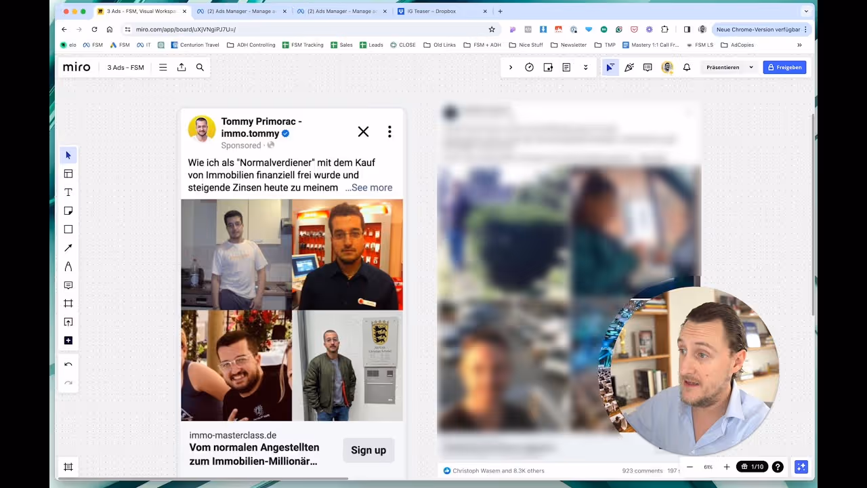
Task: Click See more in the ad text
Action: 372,188
